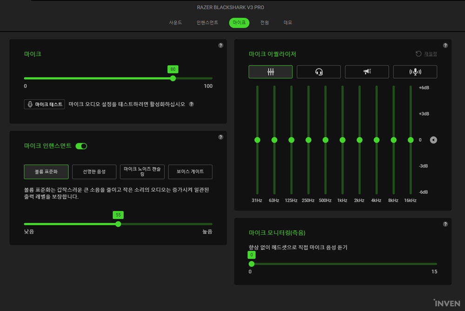The image size is (465, 311).
Task: Click the mic monitoring slider handle at 0
Action: 252,264
